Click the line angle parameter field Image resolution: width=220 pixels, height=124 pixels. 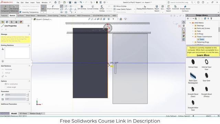15,99
